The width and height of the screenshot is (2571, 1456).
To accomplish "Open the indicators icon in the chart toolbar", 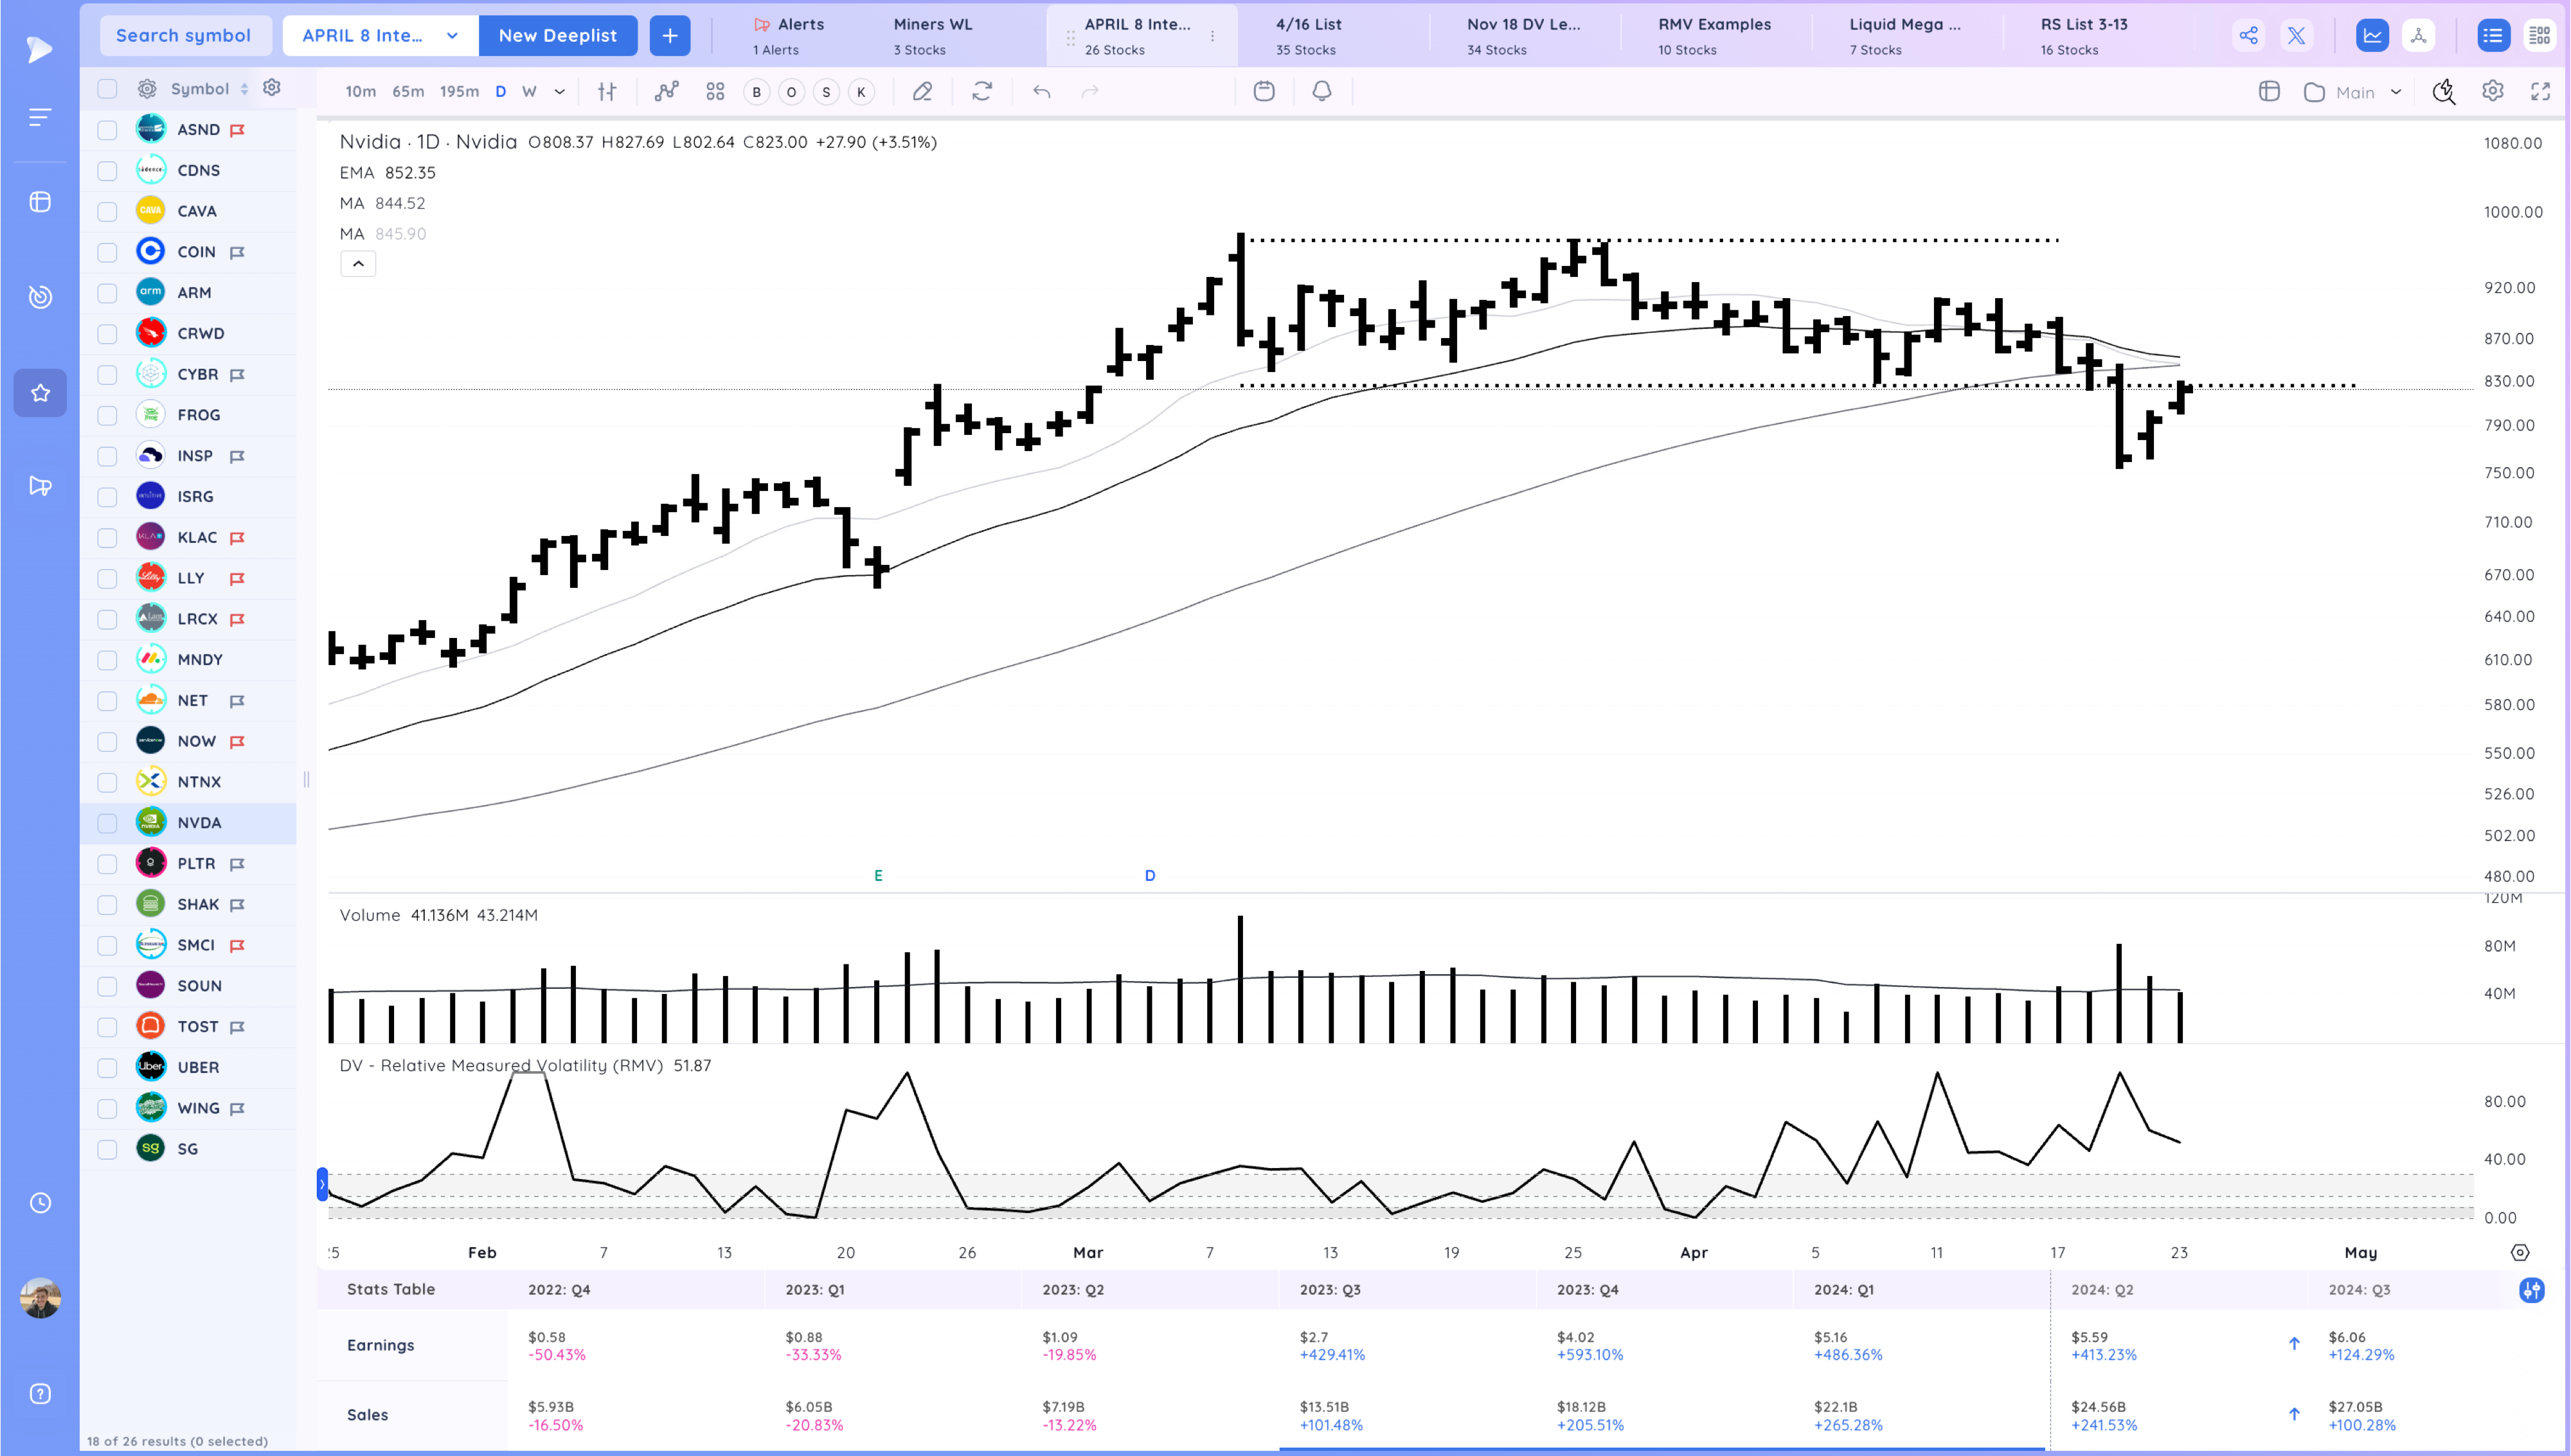I will (666, 92).
